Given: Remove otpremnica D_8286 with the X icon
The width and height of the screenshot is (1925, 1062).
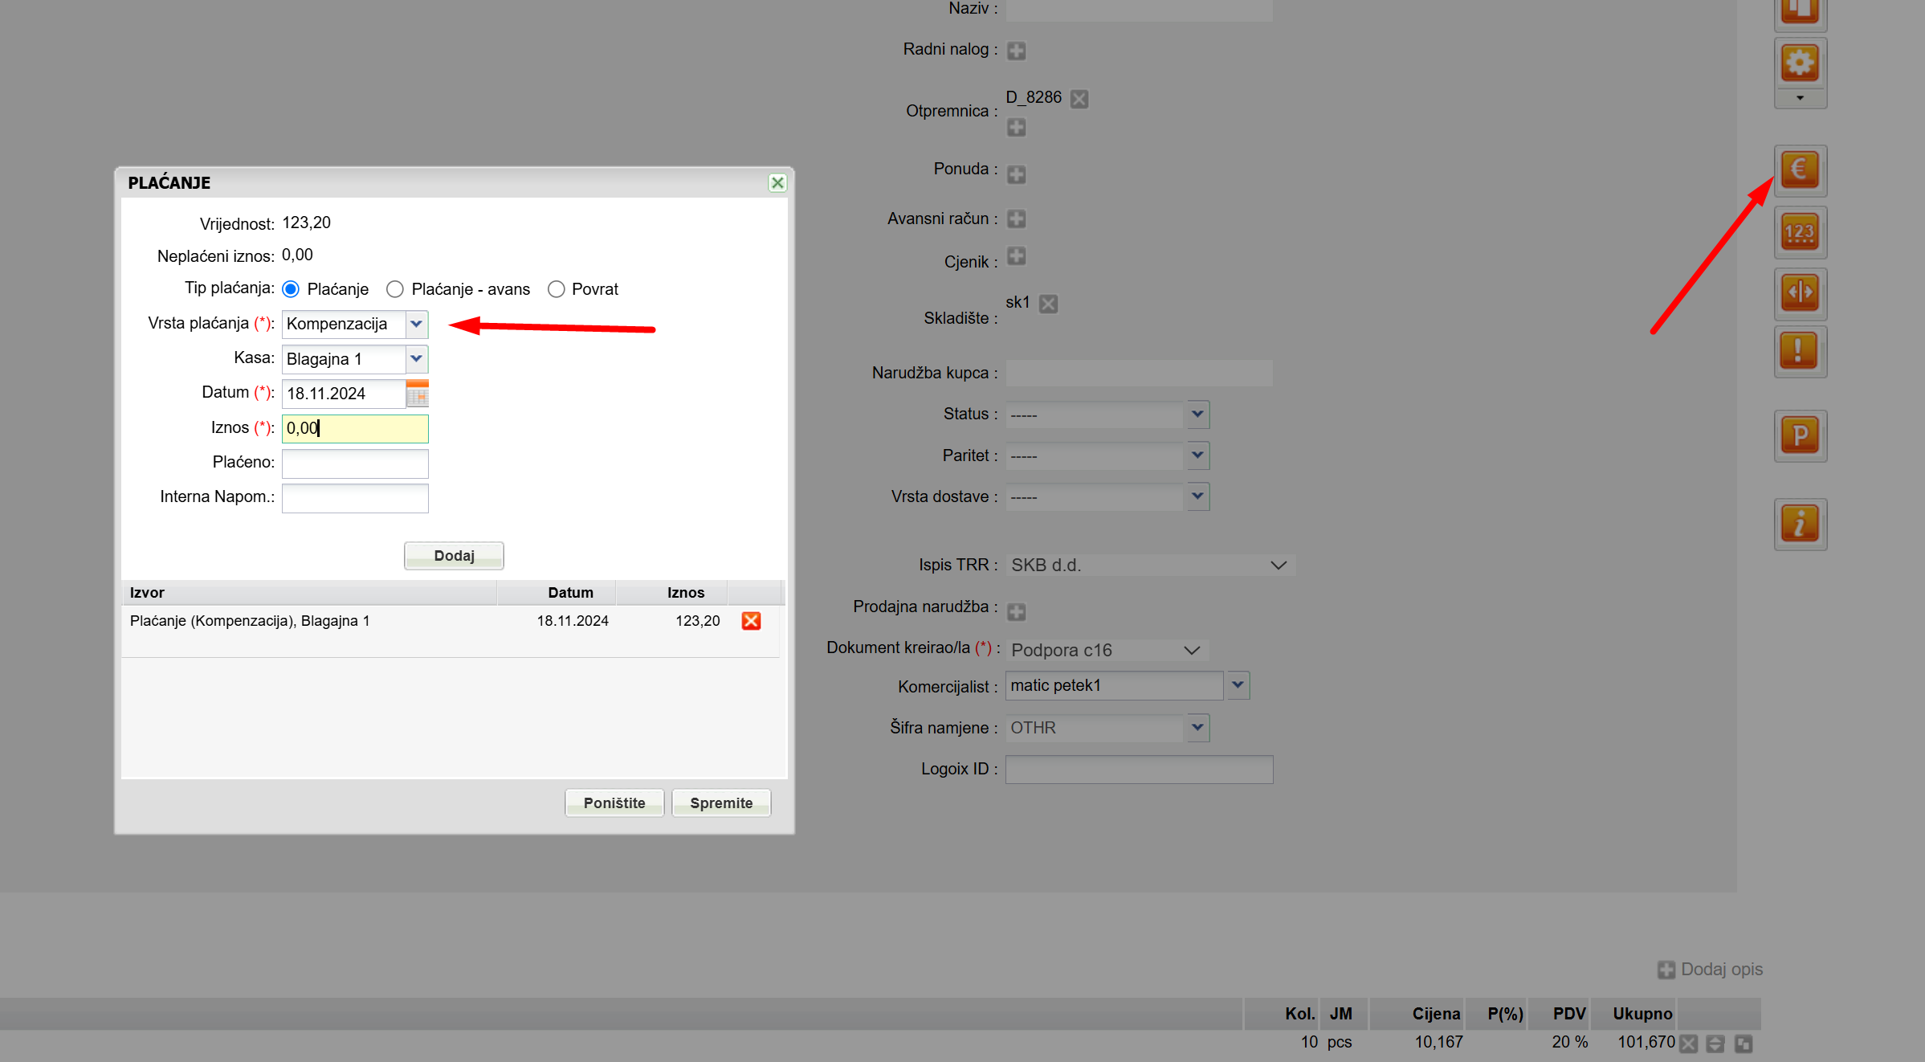Looking at the screenshot, I should click(1079, 99).
